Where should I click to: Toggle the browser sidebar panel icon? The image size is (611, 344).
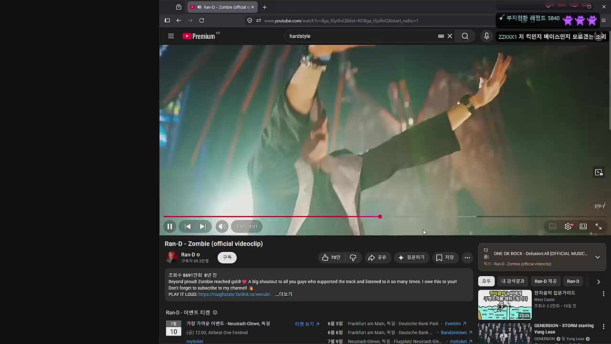167,21
